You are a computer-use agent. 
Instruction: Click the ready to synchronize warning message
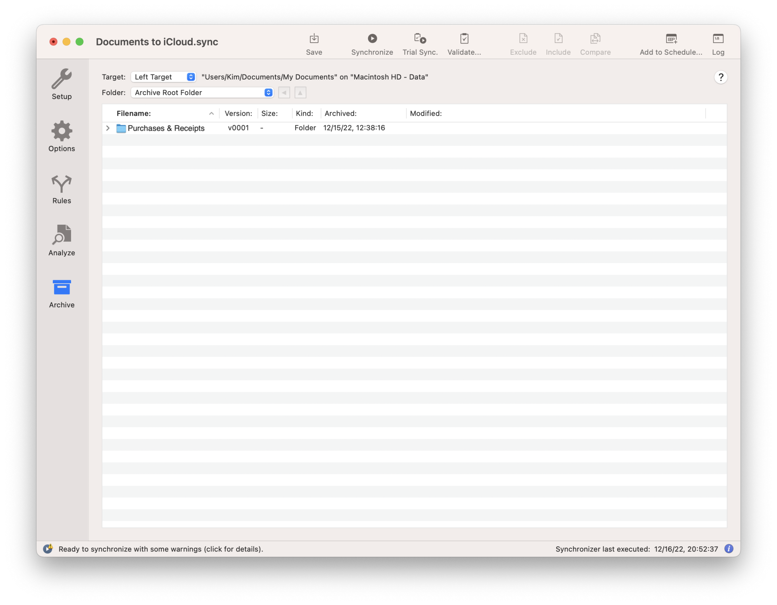160,549
